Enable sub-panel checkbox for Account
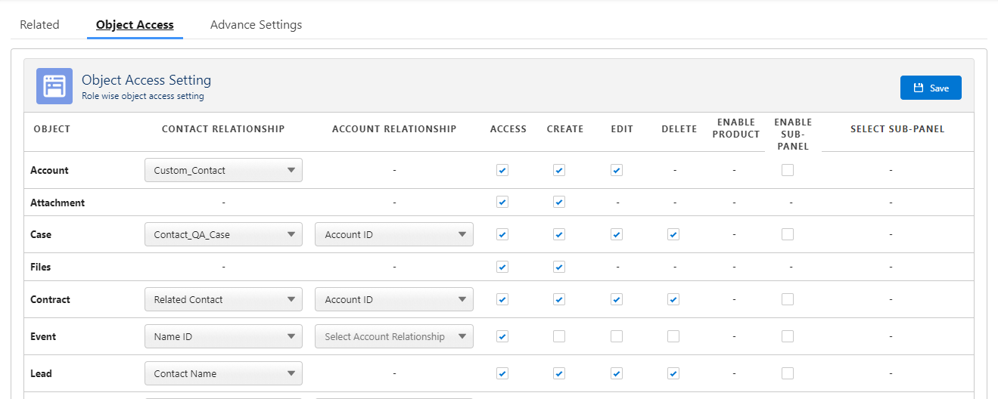Screen dimensions: 998x399 click(x=788, y=170)
